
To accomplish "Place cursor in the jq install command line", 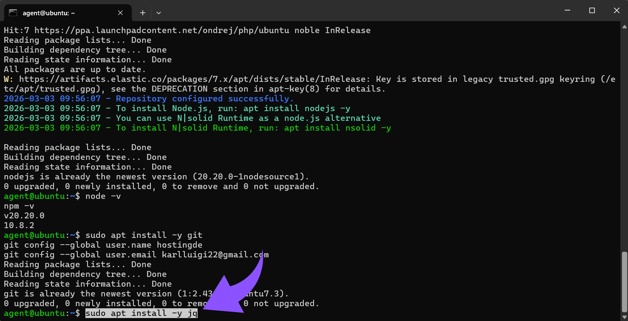I will [x=140, y=313].
